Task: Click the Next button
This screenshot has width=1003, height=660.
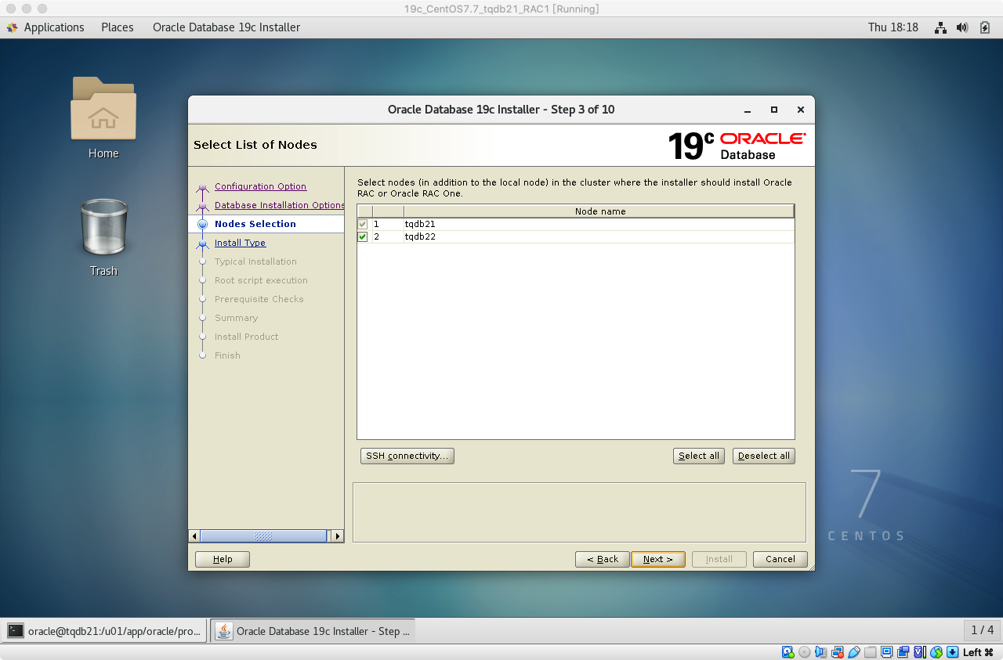Action: pyautogui.click(x=658, y=559)
